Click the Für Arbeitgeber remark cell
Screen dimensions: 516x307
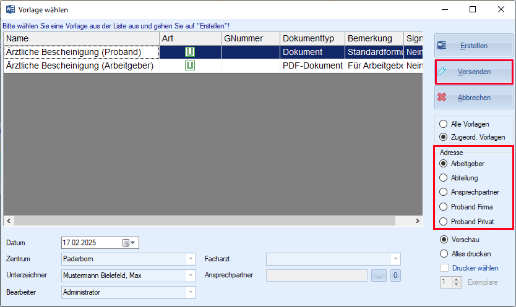(x=374, y=65)
